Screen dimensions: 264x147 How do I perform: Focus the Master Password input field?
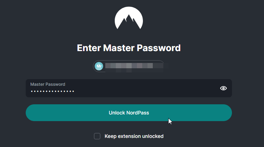[x=129, y=88]
